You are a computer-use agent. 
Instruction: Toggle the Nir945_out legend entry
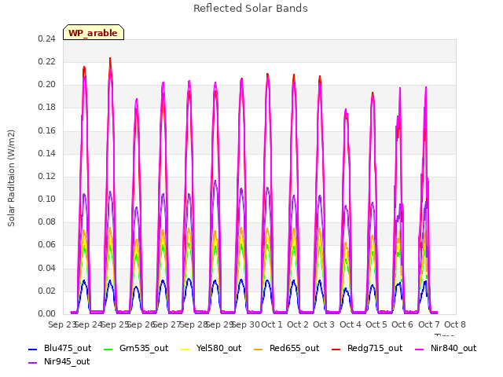pos(59,362)
